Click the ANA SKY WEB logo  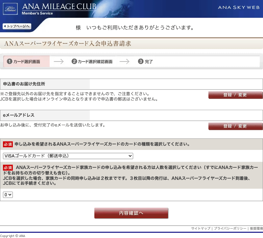tap(239, 8)
